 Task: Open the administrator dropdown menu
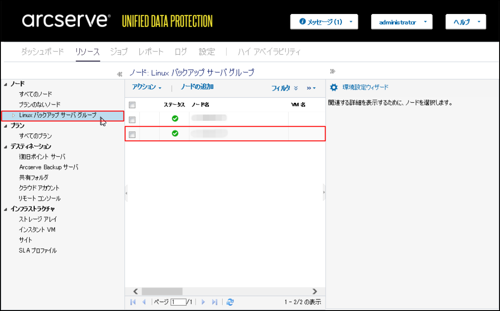click(x=401, y=22)
